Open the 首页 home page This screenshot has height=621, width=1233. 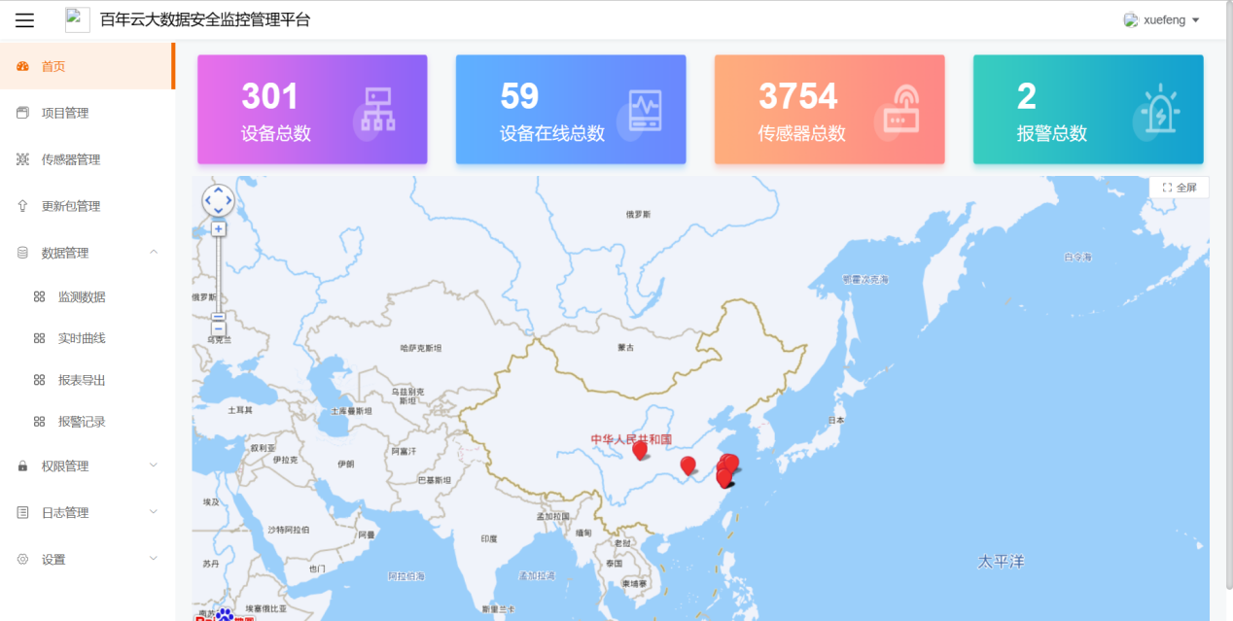coord(87,66)
